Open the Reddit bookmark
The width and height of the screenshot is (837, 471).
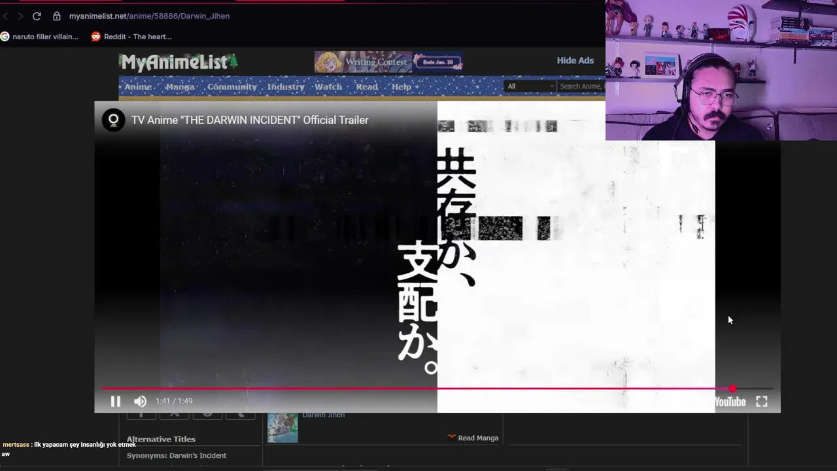(x=131, y=37)
